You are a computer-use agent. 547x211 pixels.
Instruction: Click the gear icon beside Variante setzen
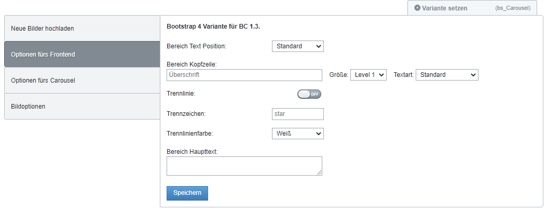click(x=417, y=8)
